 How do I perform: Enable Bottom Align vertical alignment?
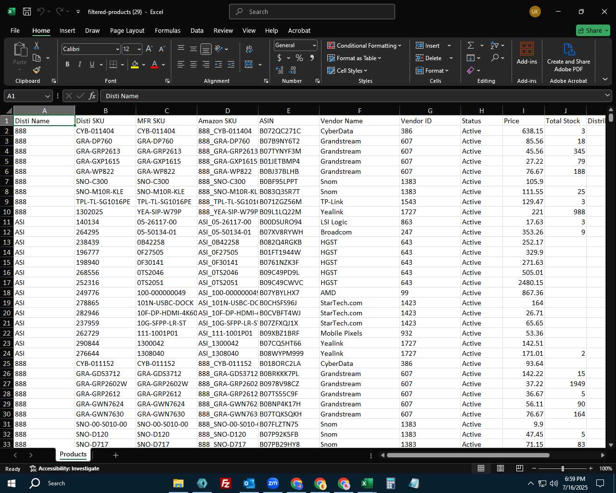click(x=206, y=49)
